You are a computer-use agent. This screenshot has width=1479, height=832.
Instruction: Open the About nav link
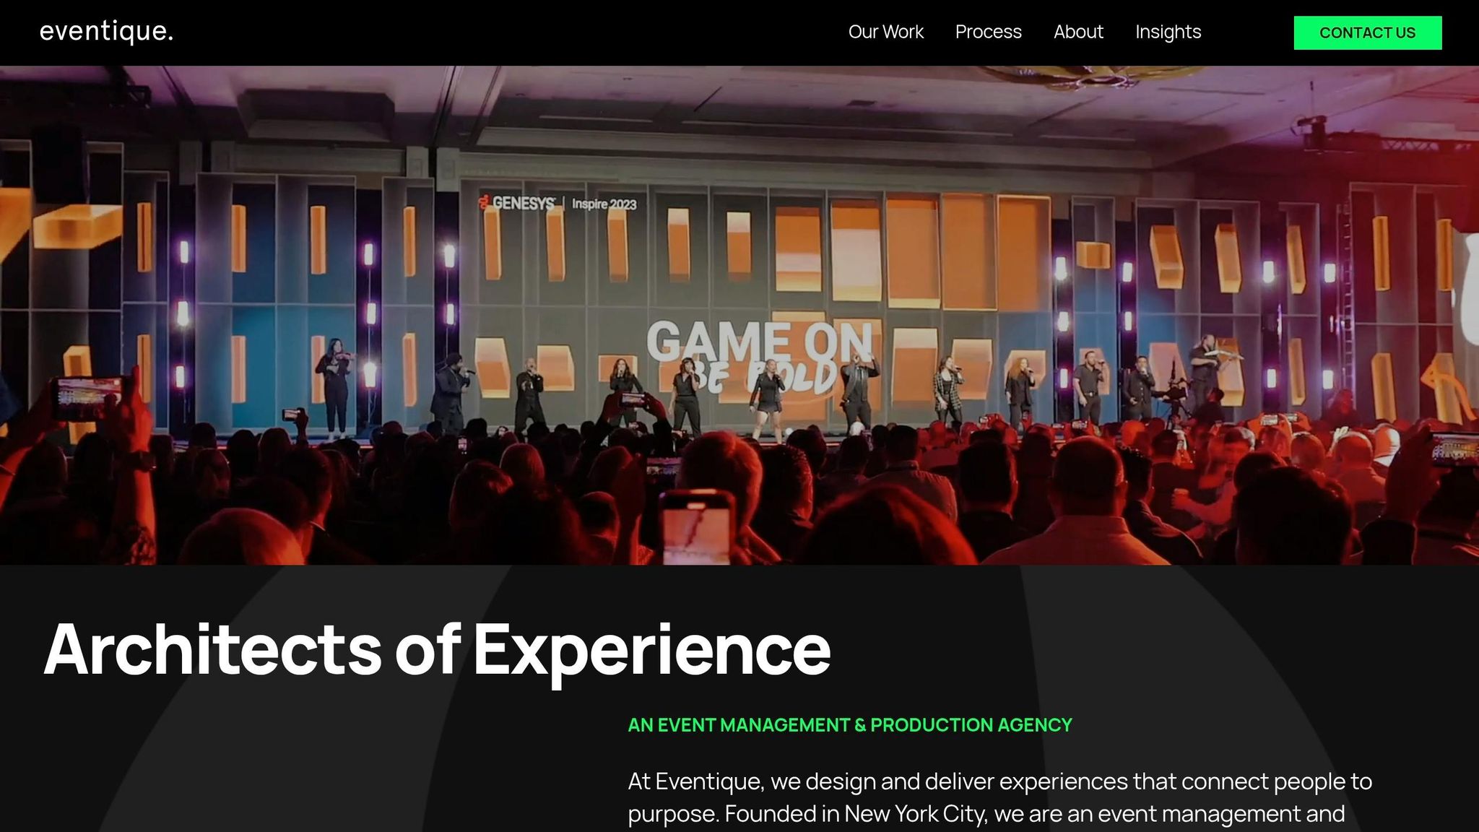[x=1077, y=32]
